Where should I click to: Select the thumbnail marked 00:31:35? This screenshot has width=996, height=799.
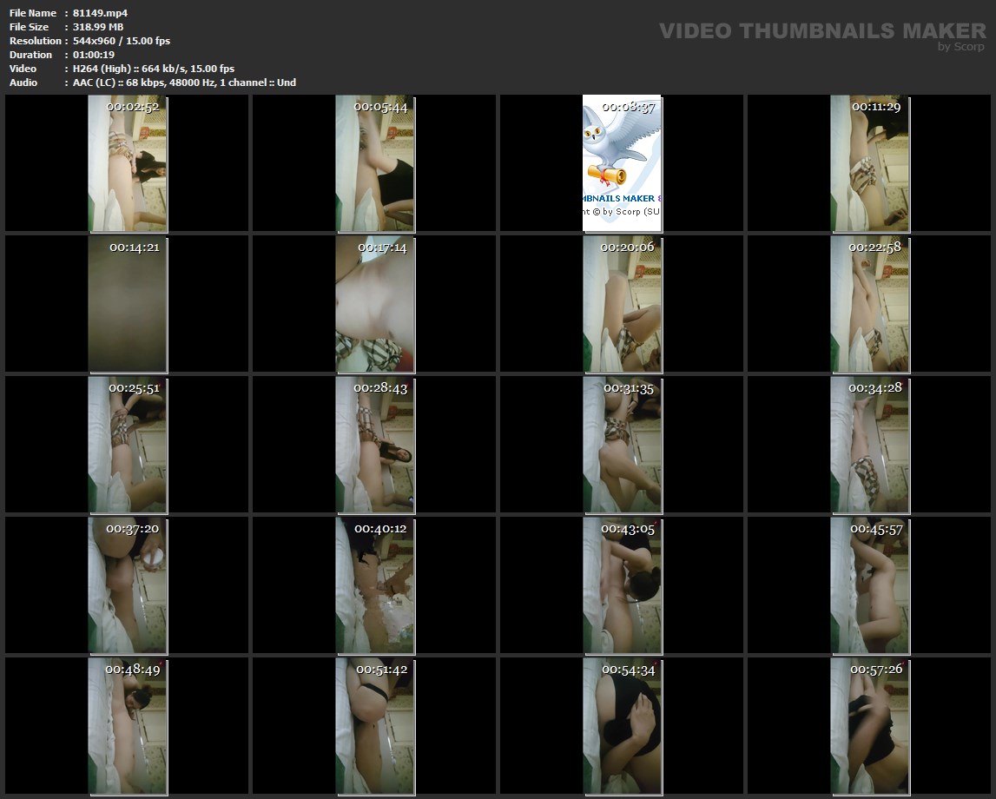pyautogui.click(x=622, y=445)
